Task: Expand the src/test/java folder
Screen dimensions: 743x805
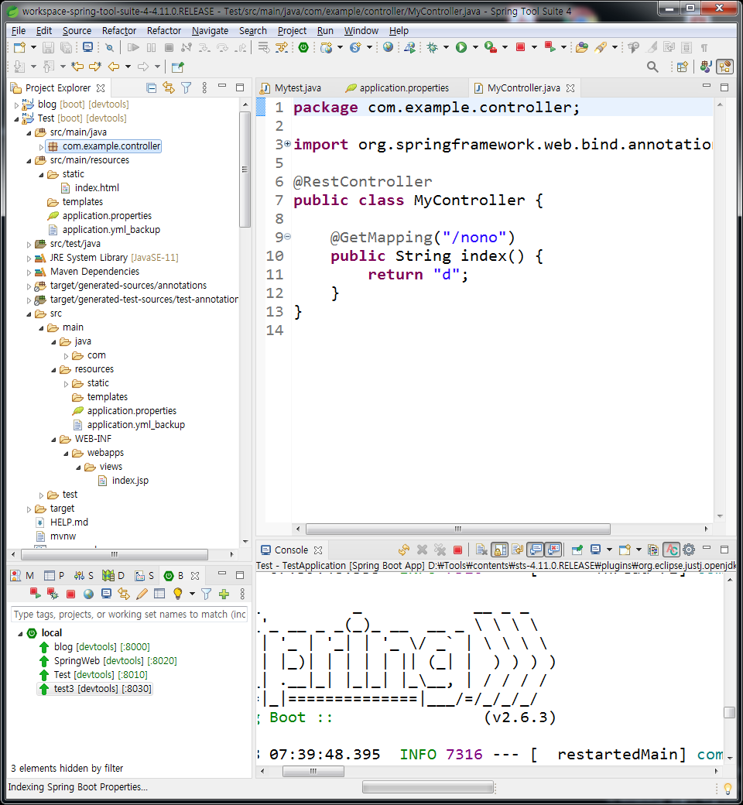Action: click(29, 245)
